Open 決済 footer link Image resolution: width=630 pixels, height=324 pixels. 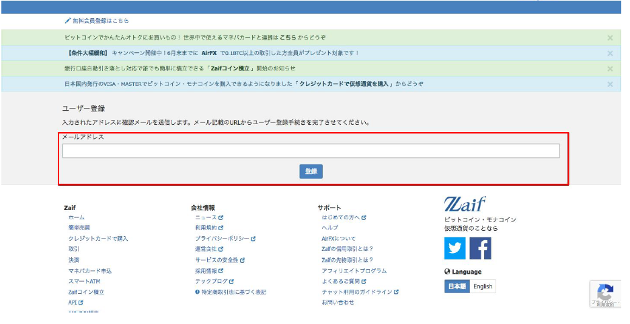pos(74,260)
